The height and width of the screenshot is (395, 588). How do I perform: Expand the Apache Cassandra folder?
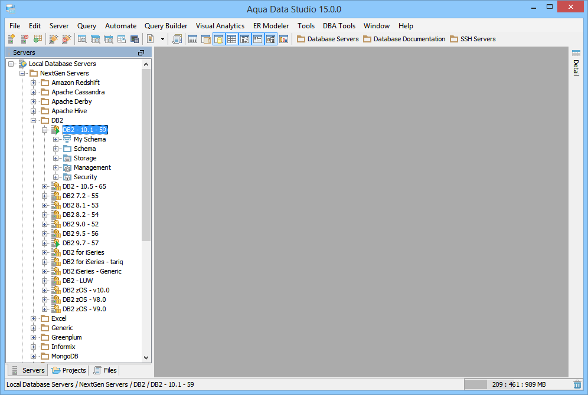[34, 92]
